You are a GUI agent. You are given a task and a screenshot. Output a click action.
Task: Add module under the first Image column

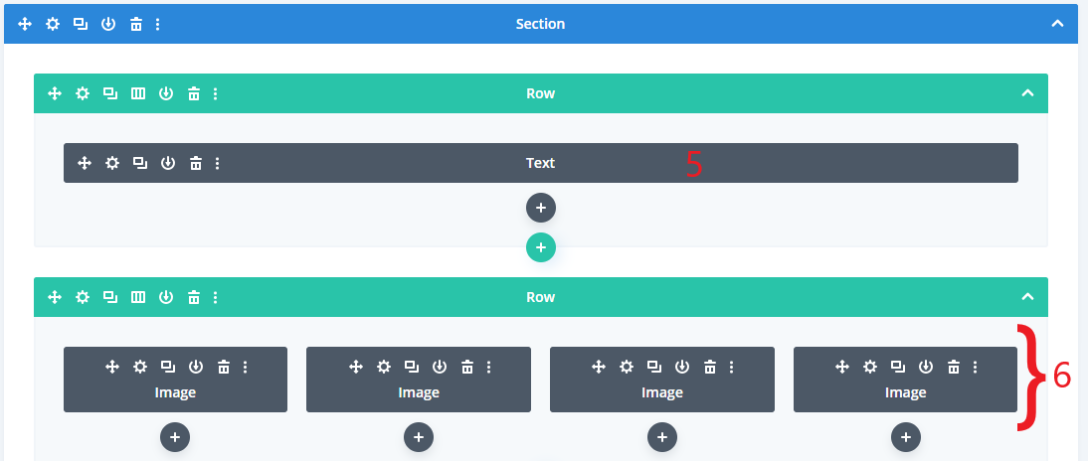pyautogui.click(x=175, y=437)
